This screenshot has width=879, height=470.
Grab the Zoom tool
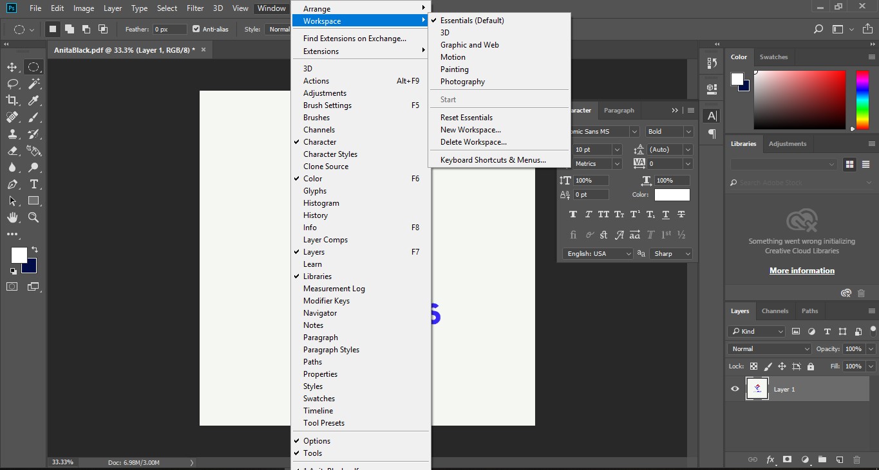33,217
